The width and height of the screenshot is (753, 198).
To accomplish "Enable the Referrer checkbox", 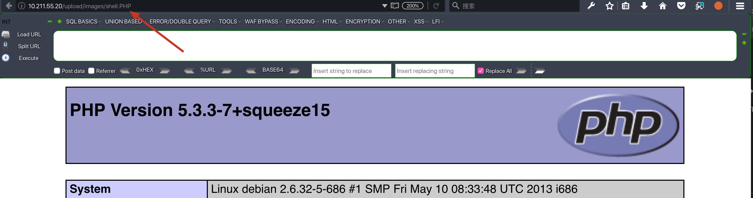I will [91, 71].
